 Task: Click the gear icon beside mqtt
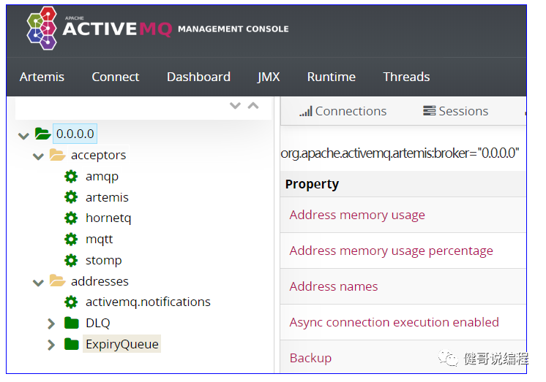tap(71, 239)
